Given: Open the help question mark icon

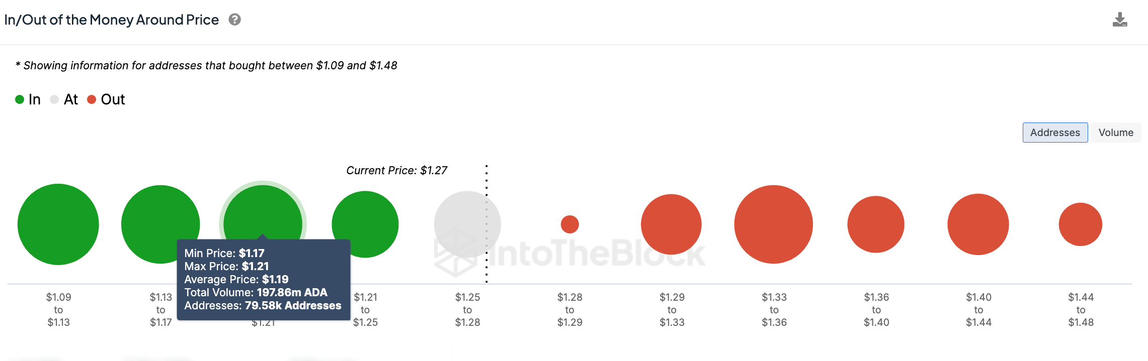Looking at the screenshot, I should (234, 20).
